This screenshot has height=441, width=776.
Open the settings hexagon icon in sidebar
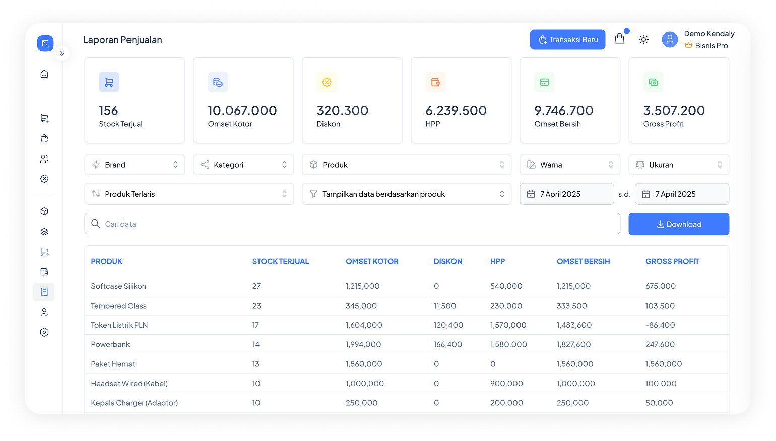(44, 332)
